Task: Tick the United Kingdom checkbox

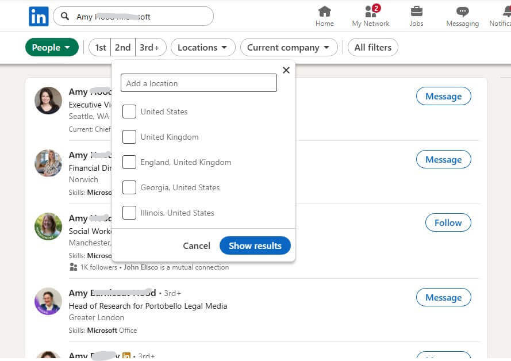Action: click(x=129, y=137)
